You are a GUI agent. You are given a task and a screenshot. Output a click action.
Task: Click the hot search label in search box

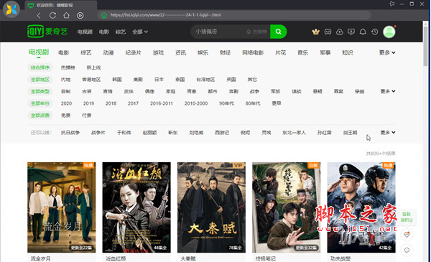point(257,32)
